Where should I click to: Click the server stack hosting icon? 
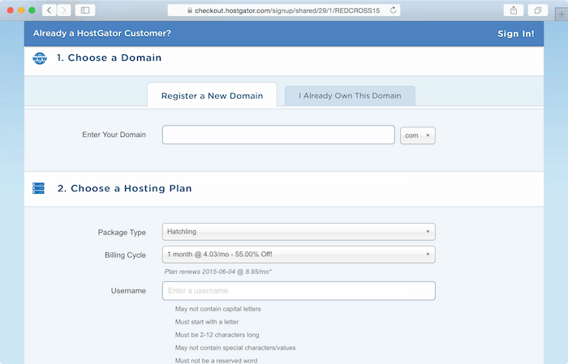(38, 188)
